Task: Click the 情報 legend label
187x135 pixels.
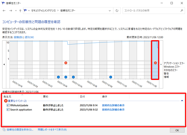Action: 166,77
